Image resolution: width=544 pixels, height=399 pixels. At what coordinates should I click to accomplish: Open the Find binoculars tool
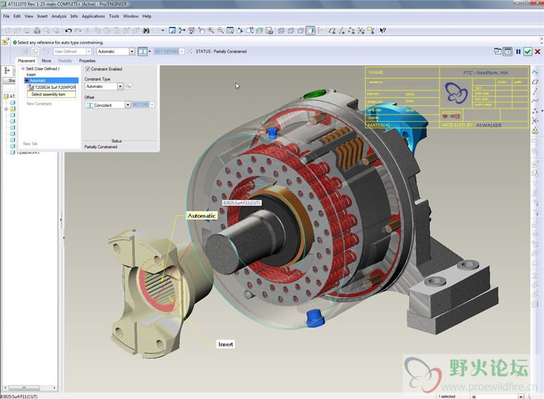click(146, 31)
